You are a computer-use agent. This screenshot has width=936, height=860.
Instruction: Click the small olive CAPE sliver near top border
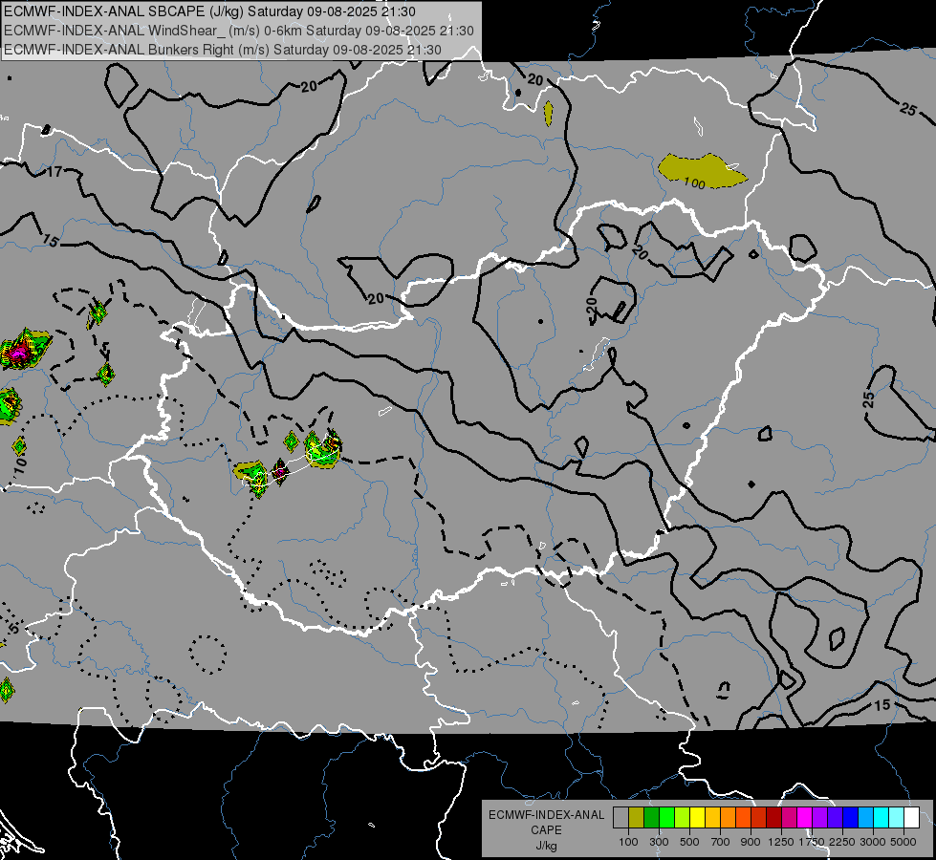(x=548, y=114)
